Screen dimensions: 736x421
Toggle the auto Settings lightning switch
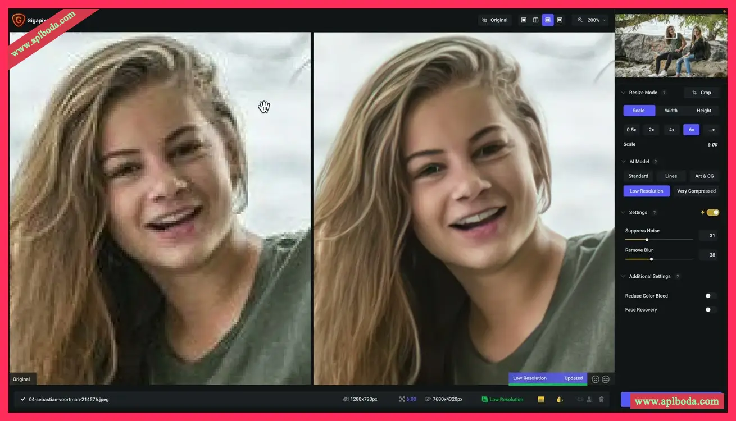pyautogui.click(x=712, y=213)
